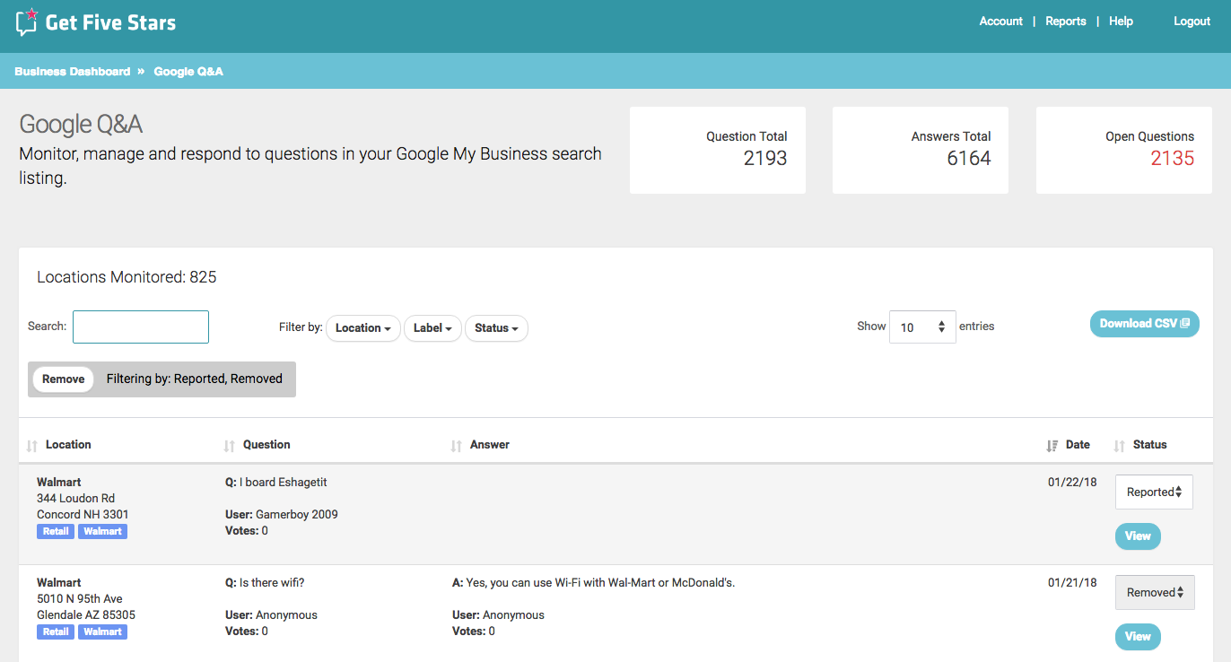Screen dimensions: 1231x662
Task: Click Retail label on Glendale AZ Walmart
Action: 56,632
